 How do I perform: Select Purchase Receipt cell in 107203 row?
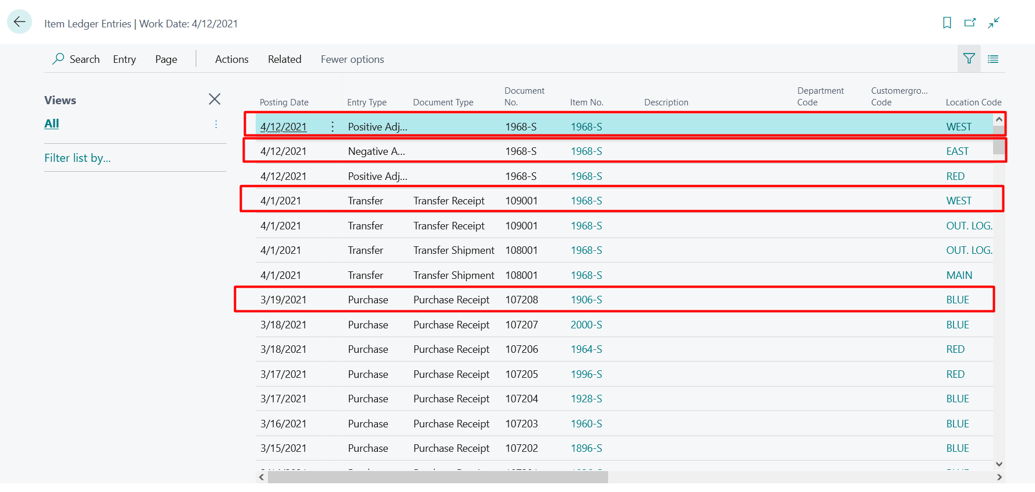[451, 423]
